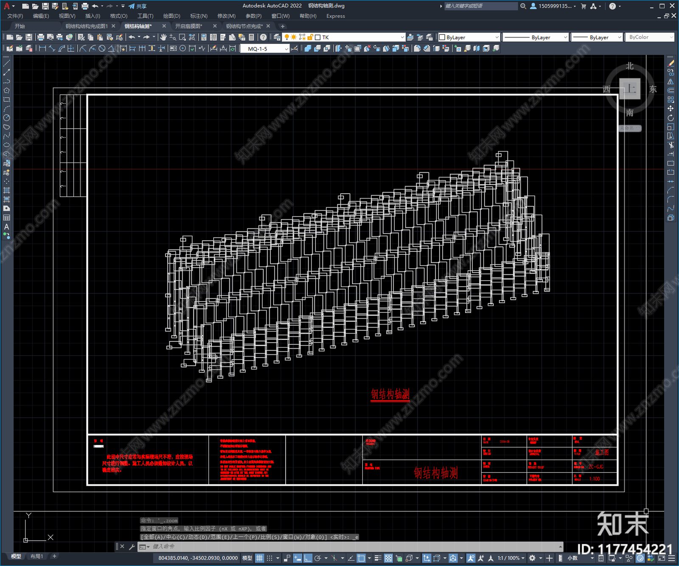The width and height of the screenshot is (679, 566).
Task: Switch to the 钢结构节点完成 tab
Action: 244,26
